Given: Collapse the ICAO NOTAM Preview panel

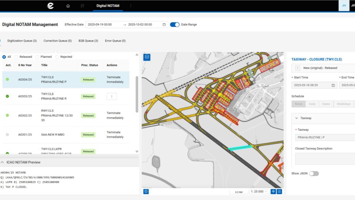Looking at the screenshot, I should (x=3, y=162).
